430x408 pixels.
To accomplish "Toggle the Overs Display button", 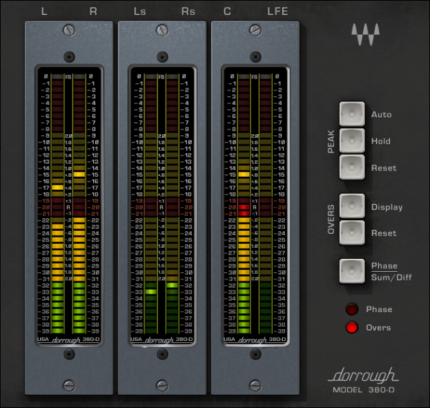I will (352, 206).
